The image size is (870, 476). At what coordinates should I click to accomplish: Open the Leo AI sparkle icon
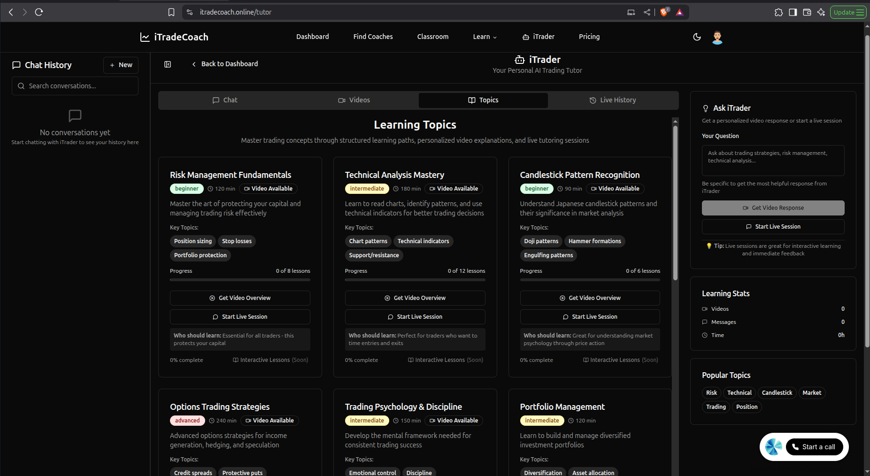[x=821, y=12]
